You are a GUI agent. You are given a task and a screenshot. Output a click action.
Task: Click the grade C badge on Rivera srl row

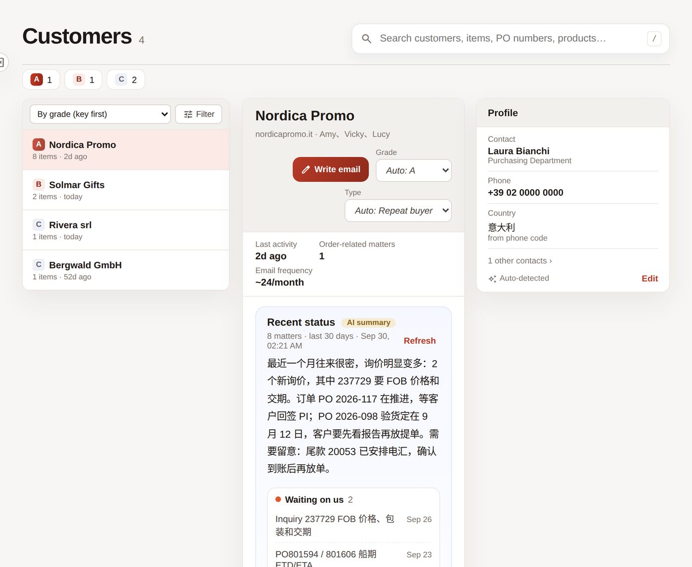pos(39,224)
